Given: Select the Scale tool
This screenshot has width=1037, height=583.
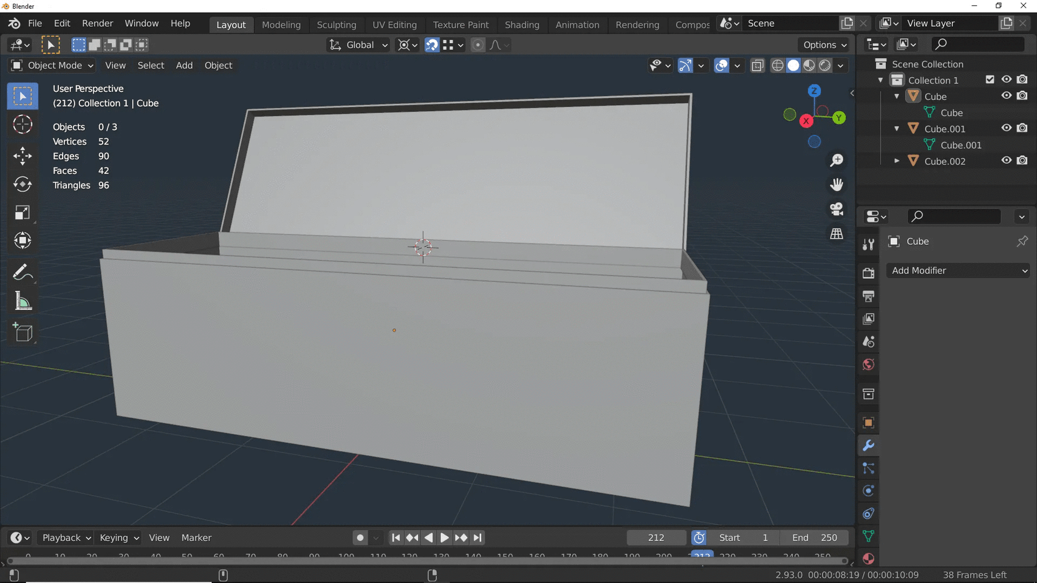Looking at the screenshot, I should pos(22,213).
